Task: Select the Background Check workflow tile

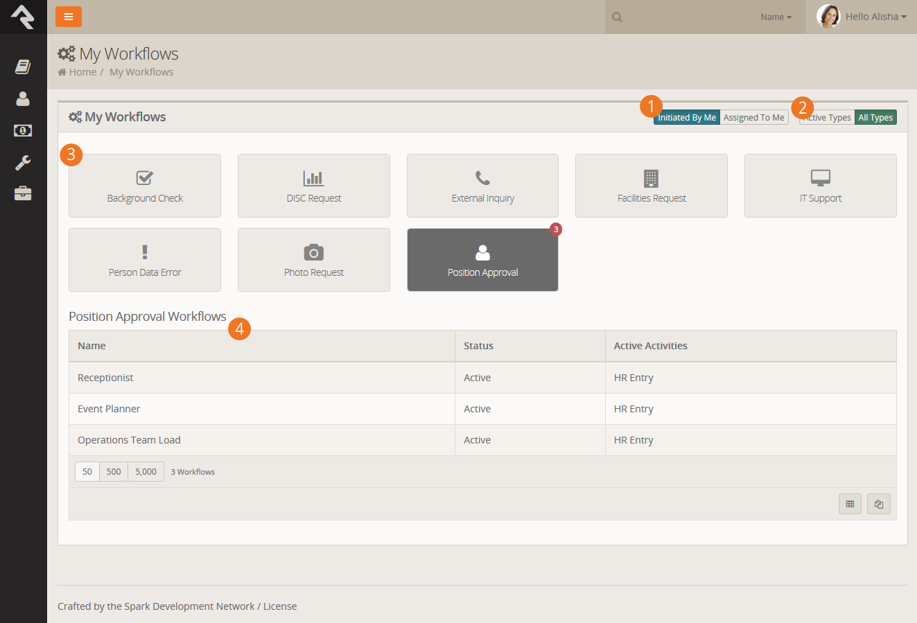Action: [145, 186]
